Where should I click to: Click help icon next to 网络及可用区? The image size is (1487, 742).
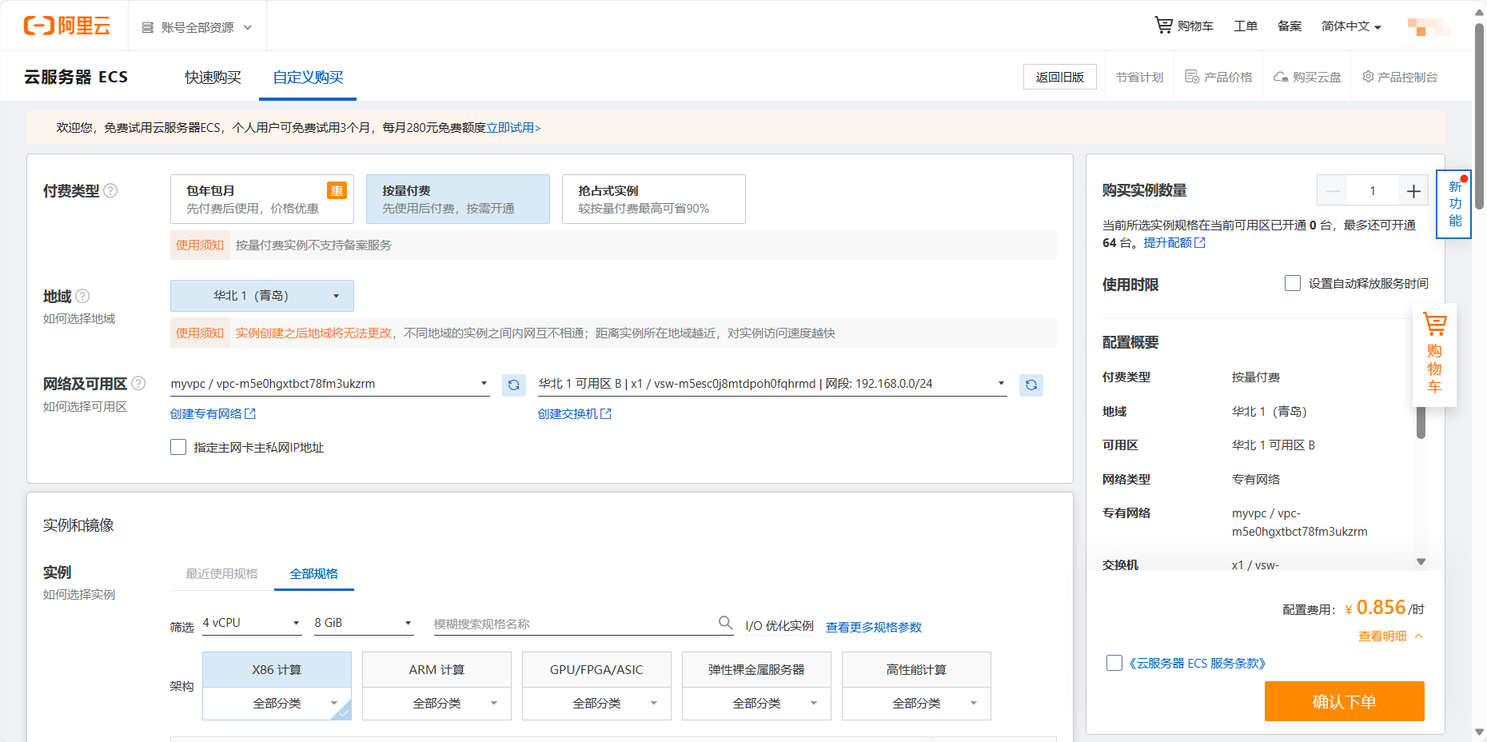(x=138, y=383)
